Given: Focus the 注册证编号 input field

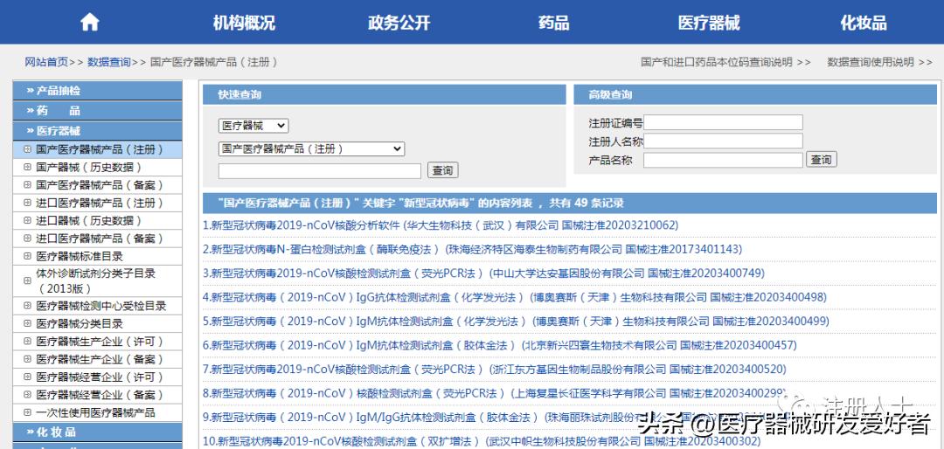Looking at the screenshot, I should click(x=723, y=123).
